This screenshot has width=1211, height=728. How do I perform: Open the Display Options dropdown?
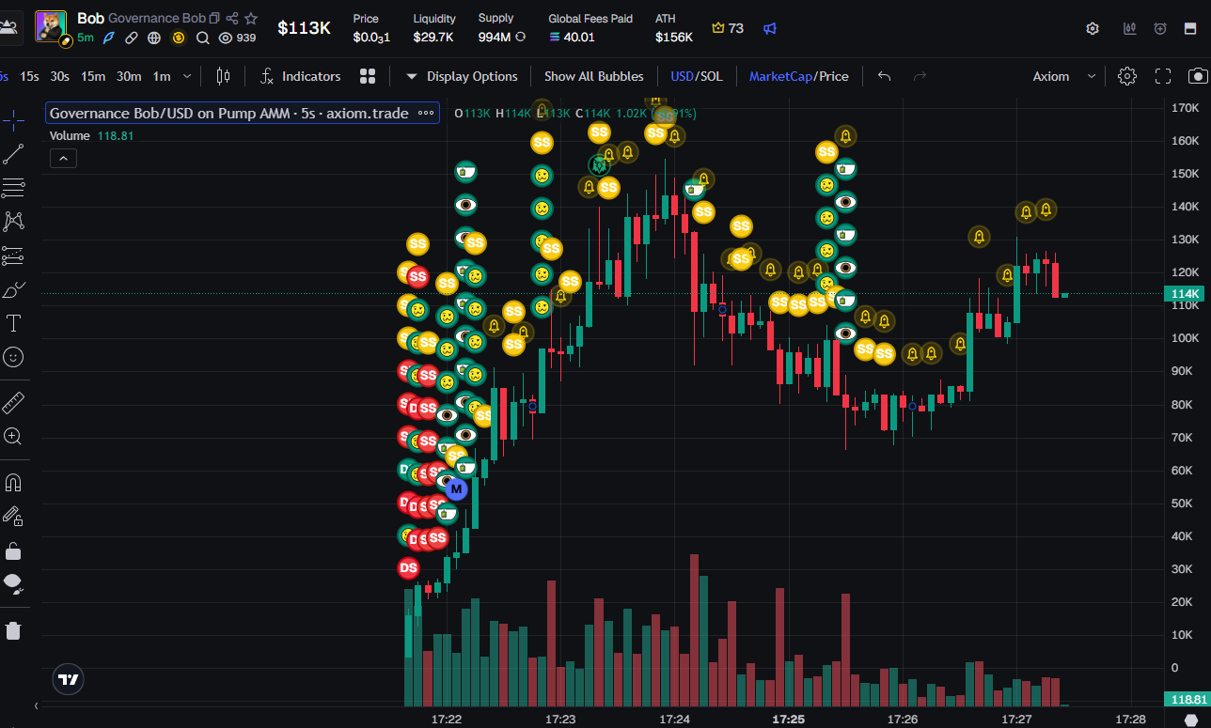pos(462,76)
